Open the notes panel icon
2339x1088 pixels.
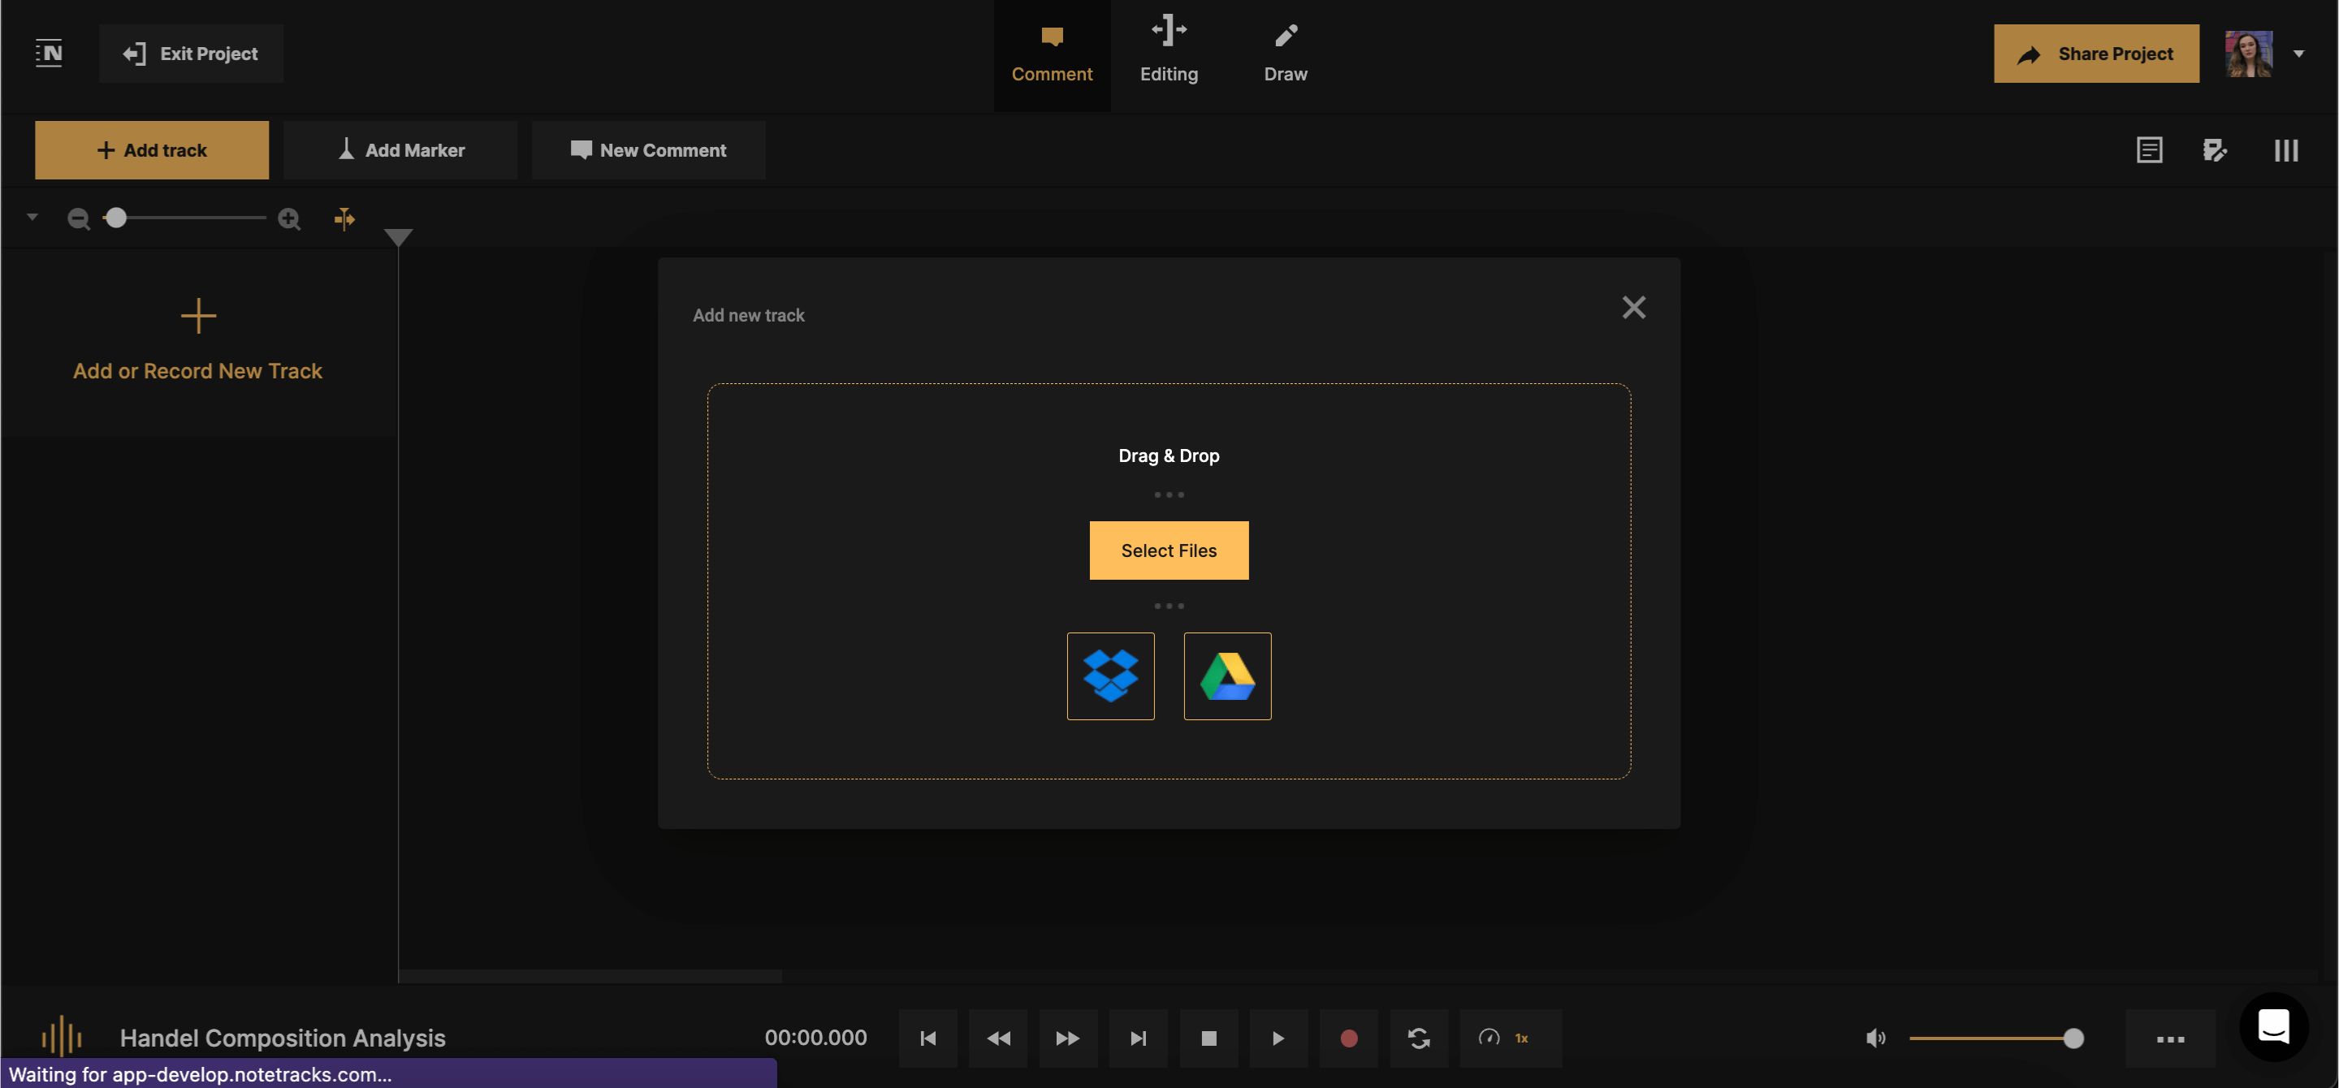(2150, 149)
